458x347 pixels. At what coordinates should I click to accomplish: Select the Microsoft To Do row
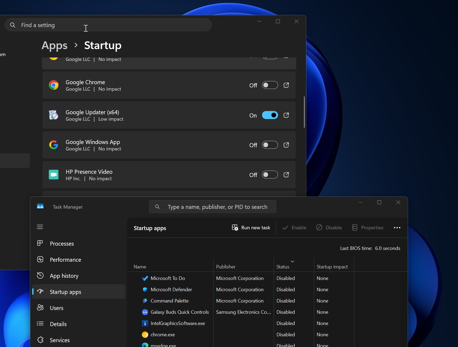(267, 278)
